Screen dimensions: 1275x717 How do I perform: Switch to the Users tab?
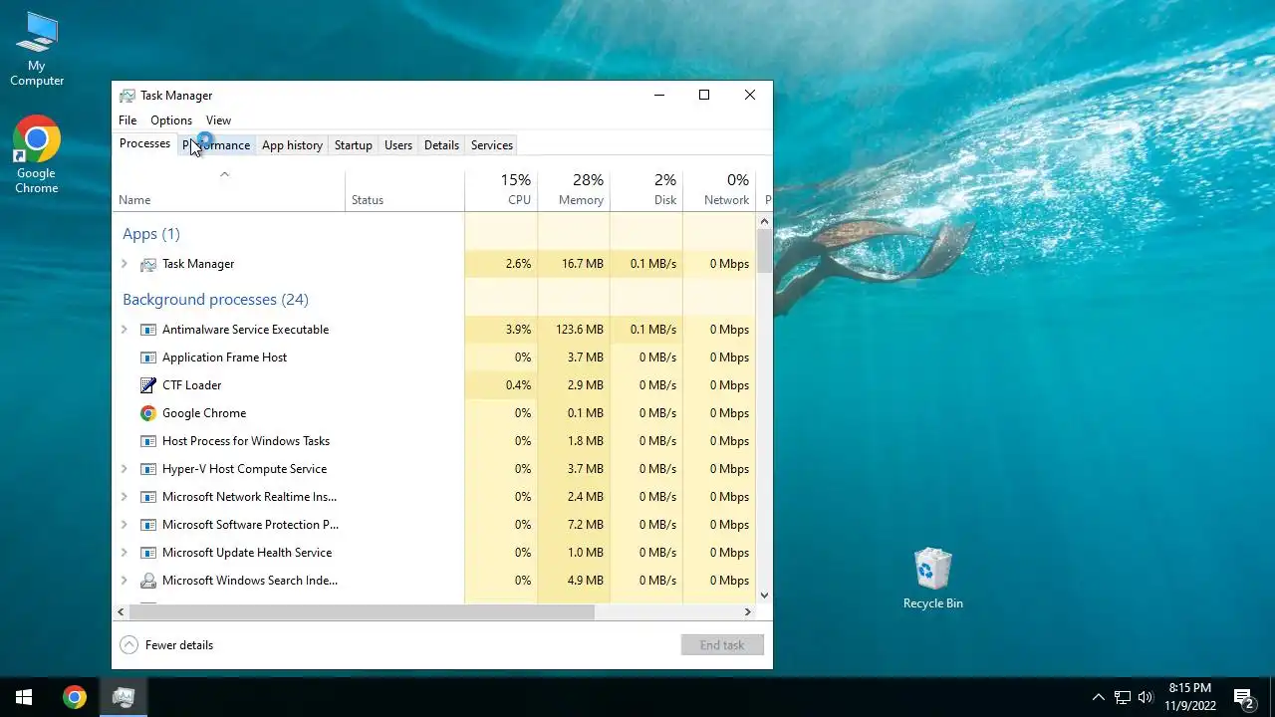[398, 145]
